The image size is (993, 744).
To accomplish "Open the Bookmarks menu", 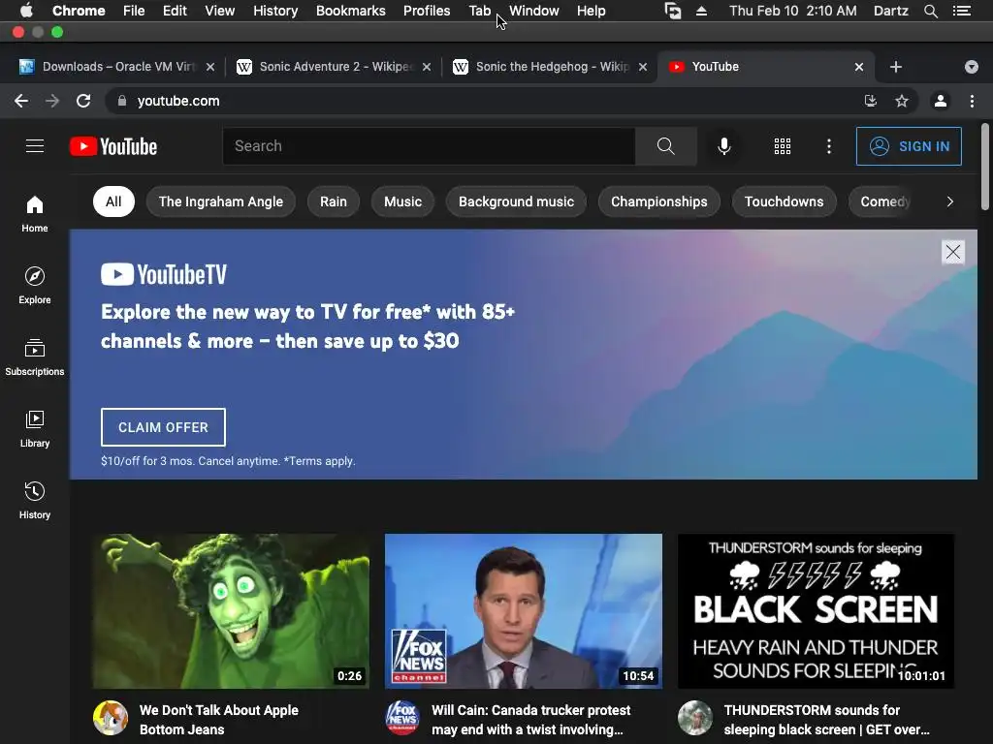I will point(351,11).
